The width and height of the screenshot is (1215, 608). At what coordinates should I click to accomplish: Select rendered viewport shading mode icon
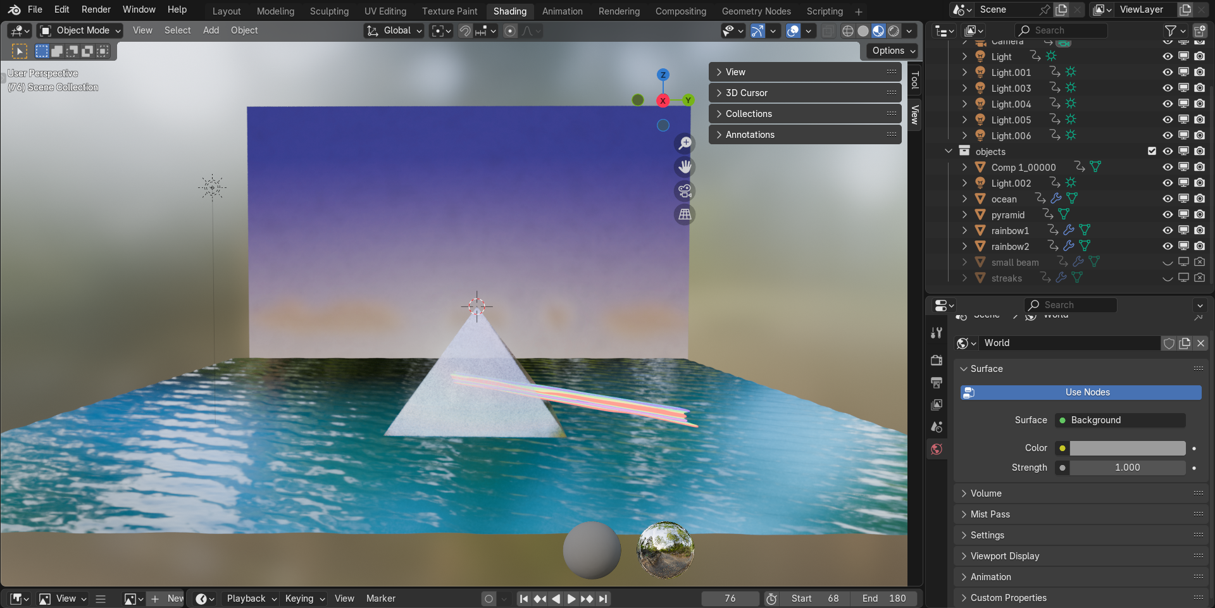pos(894,31)
